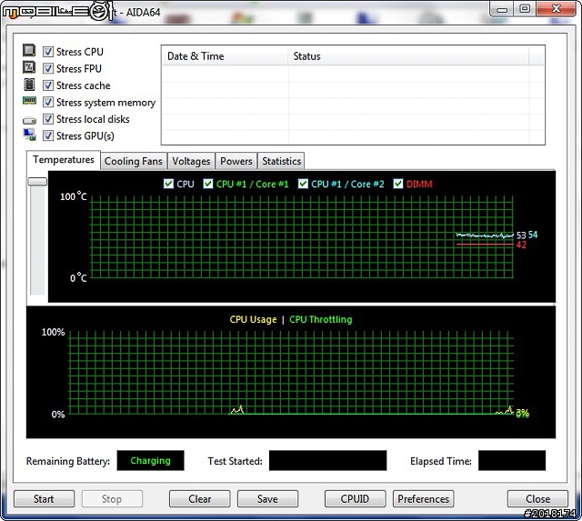582x521 pixels.
Task: Uncheck Stress local disks
Action: point(48,119)
